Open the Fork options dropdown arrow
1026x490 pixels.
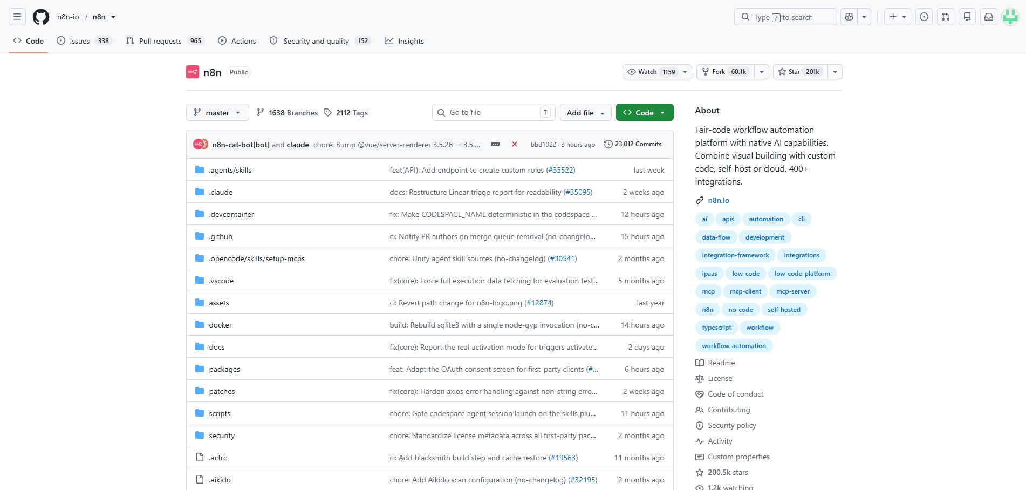pyautogui.click(x=761, y=72)
